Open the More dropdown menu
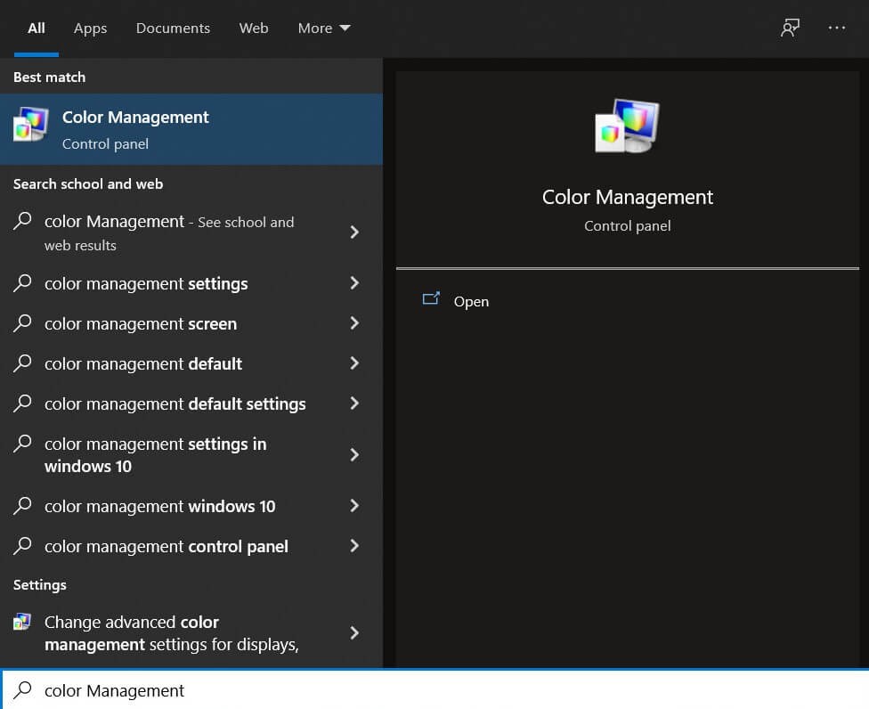Screen dimensions: 869x709 pyautogui.click(x=323, y=28)
